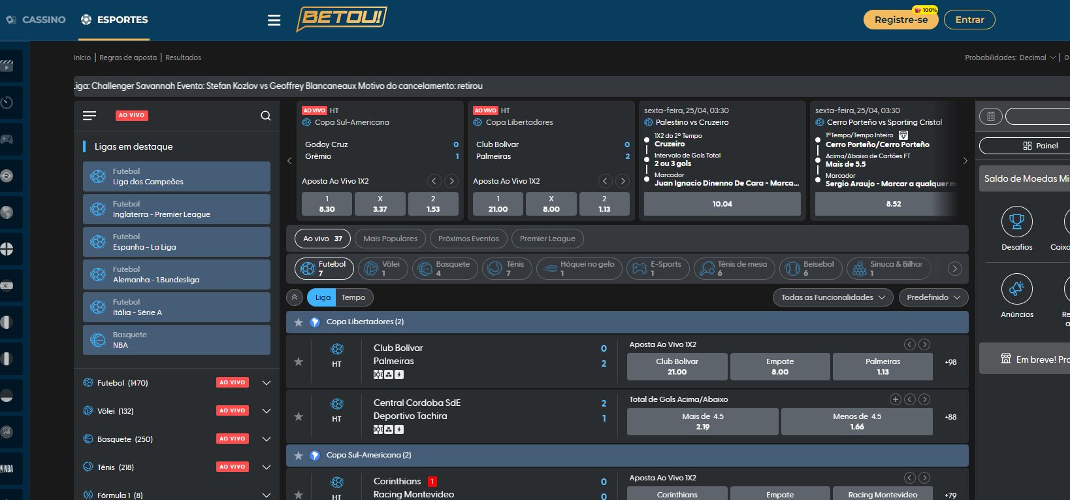Open Futebol Liga dos Campeões featured league
The height and width of the screenshot is (500, 1070).
[176, 176]
